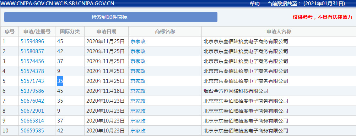Click the WWW.CNIPA.GOV.CN header text

click(x=27, y=4)
